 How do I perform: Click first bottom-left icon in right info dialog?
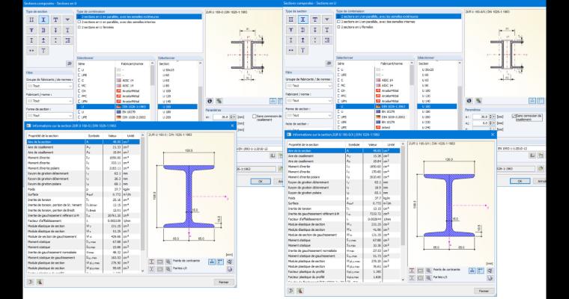pyautogui.click(x=290, y=291)
